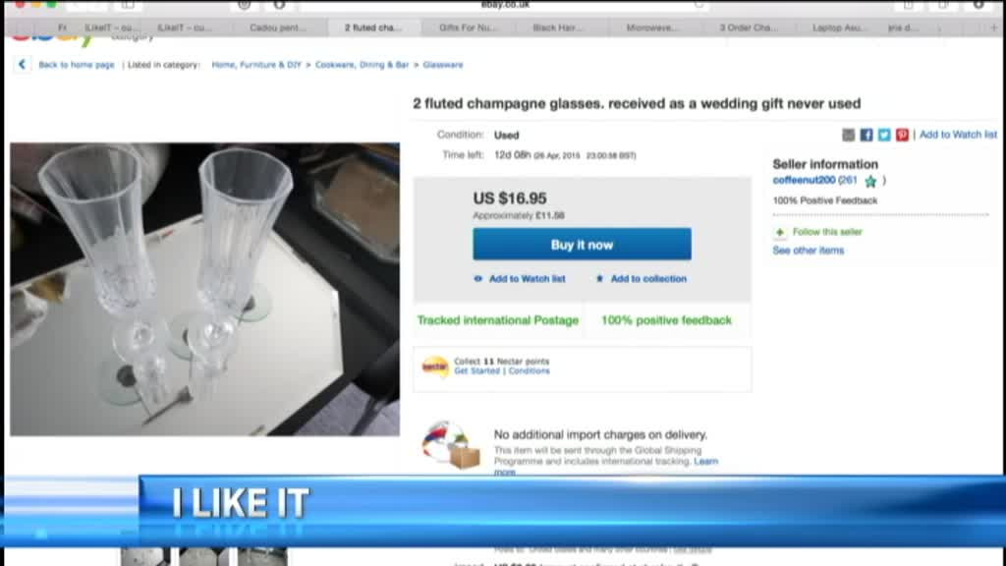The image size is (1006, 566).
Task: Click the Nectar points logo
Action: [435, 368]
